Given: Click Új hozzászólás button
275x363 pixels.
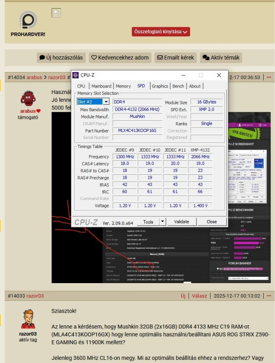Looking at the screenshot, I should [61, 58].
